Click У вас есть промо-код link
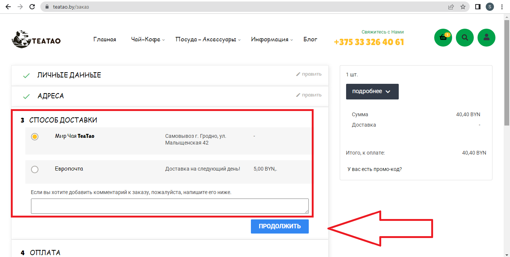This screenshot has height=257, width=510. 374,169
